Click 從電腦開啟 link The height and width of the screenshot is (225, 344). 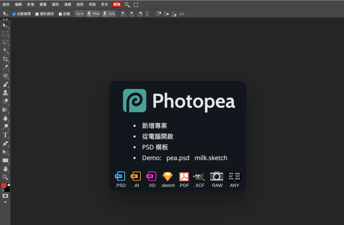pyautogui.click(x=158, y=136)
